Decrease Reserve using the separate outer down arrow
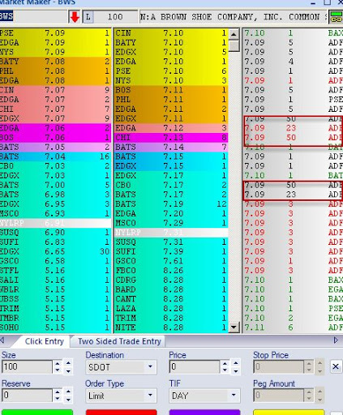Viewport: 343px width, 415px height. [x=68, y=400]
